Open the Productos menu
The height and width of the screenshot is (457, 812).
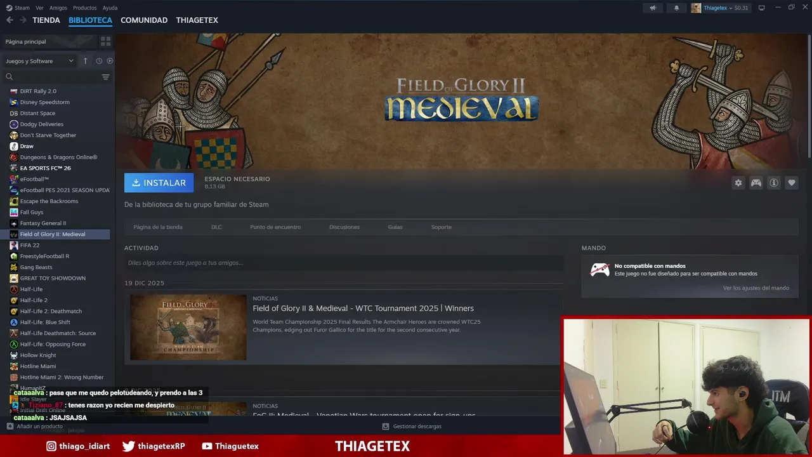[85, 8]
